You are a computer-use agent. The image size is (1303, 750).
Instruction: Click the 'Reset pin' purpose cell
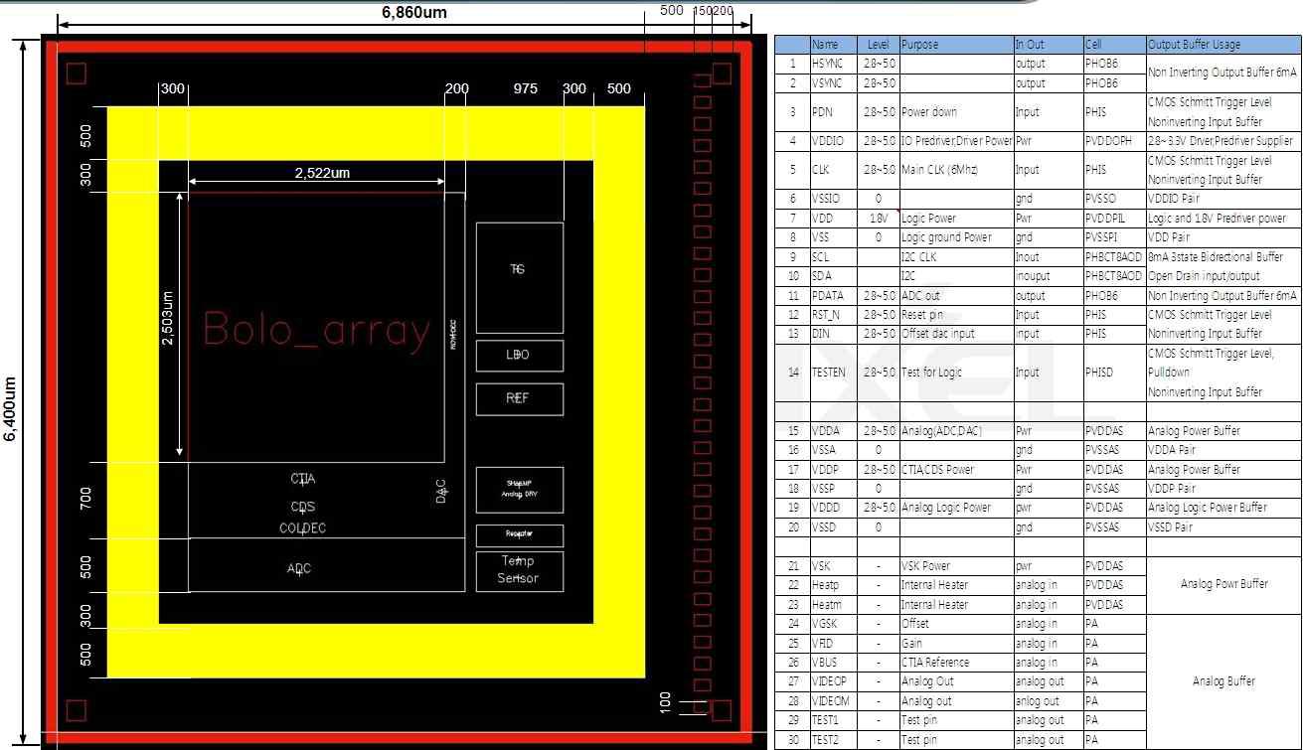956,315
